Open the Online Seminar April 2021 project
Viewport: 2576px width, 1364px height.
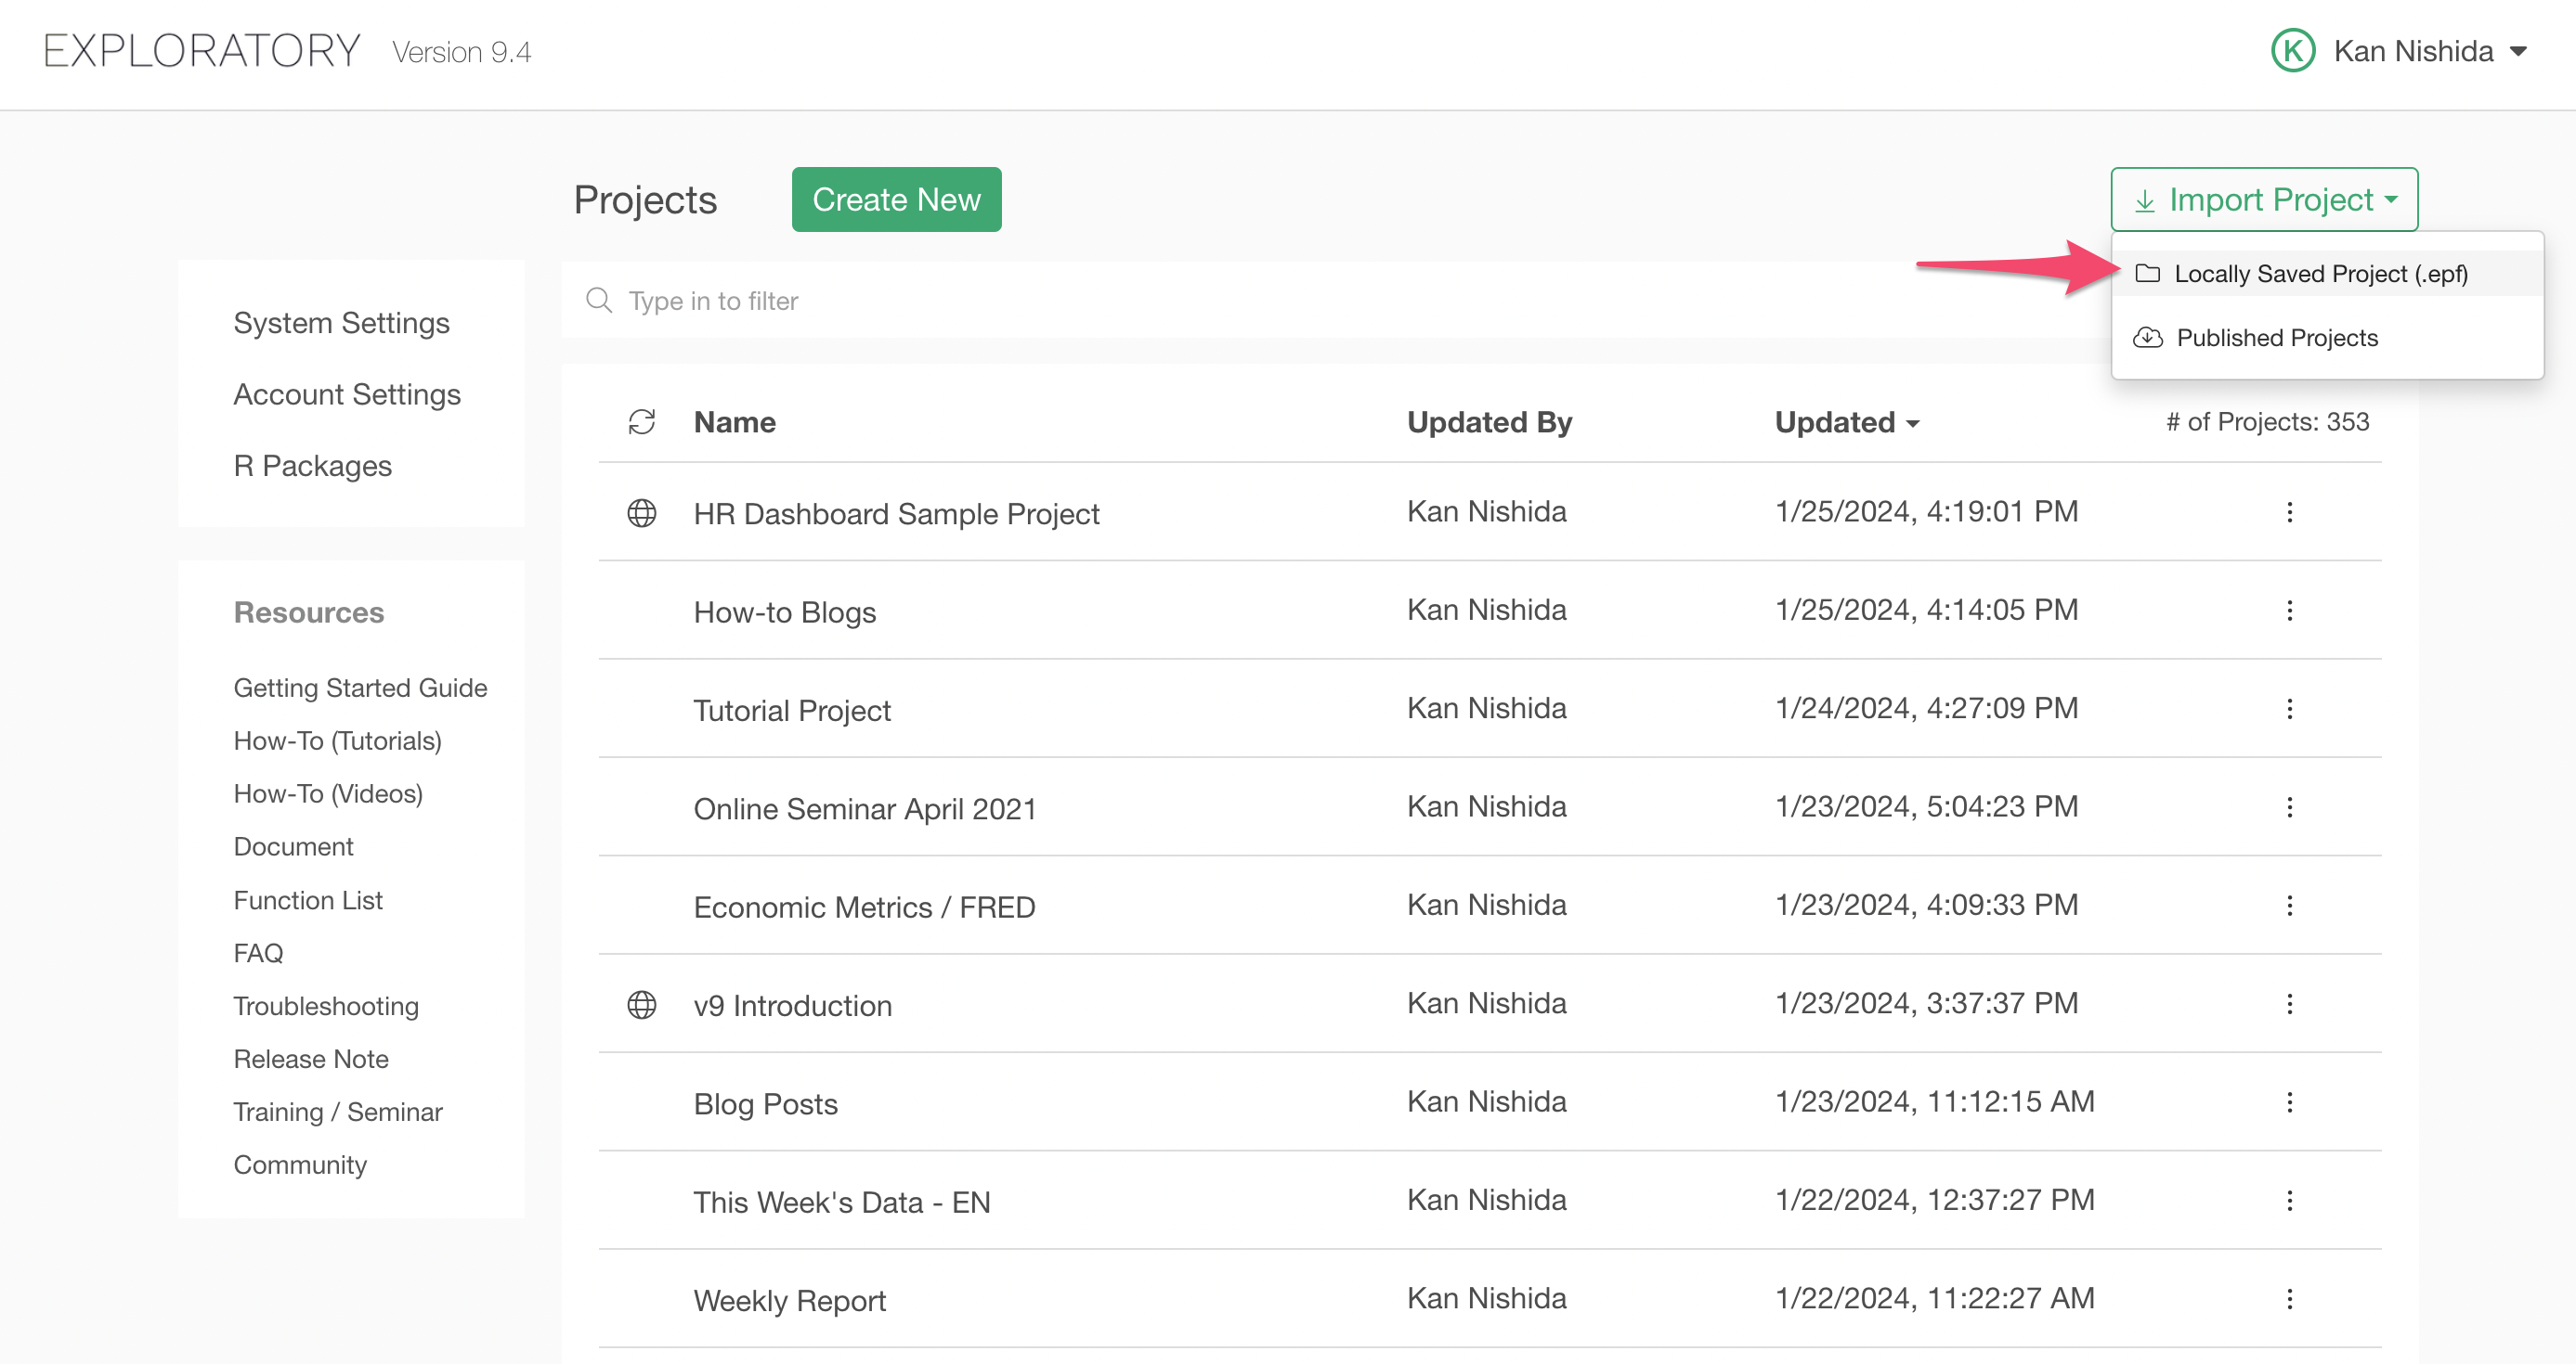click(864, 808)
